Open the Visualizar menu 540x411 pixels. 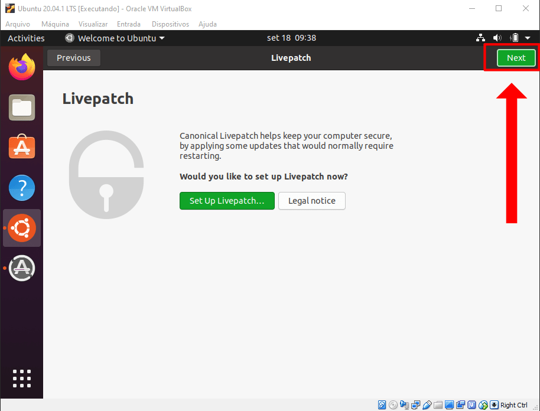[x=93, y=24]
